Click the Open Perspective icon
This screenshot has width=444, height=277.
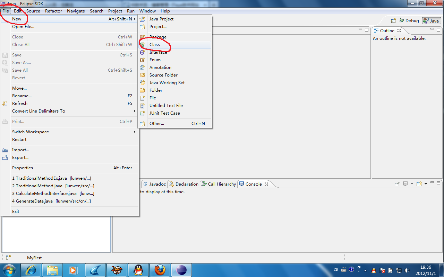pos(394,21)
